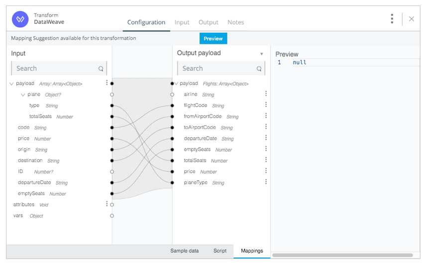Screen dimensions: 424x263
Task: Open the Output payload dropdown arrow
Action: tap(261, 54)
